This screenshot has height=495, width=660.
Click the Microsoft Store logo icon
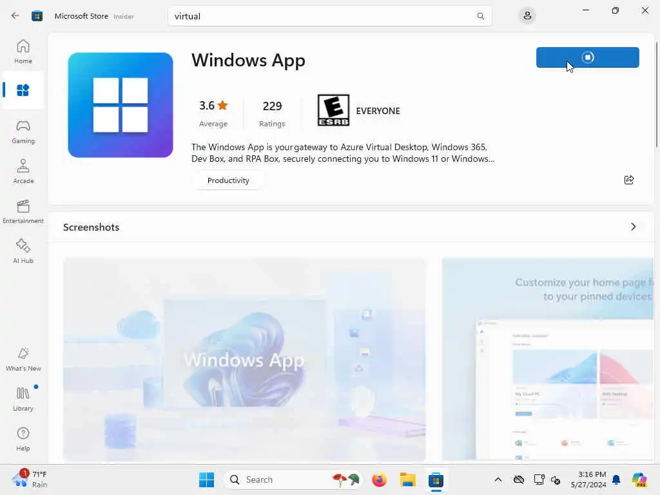click(37, 16)
